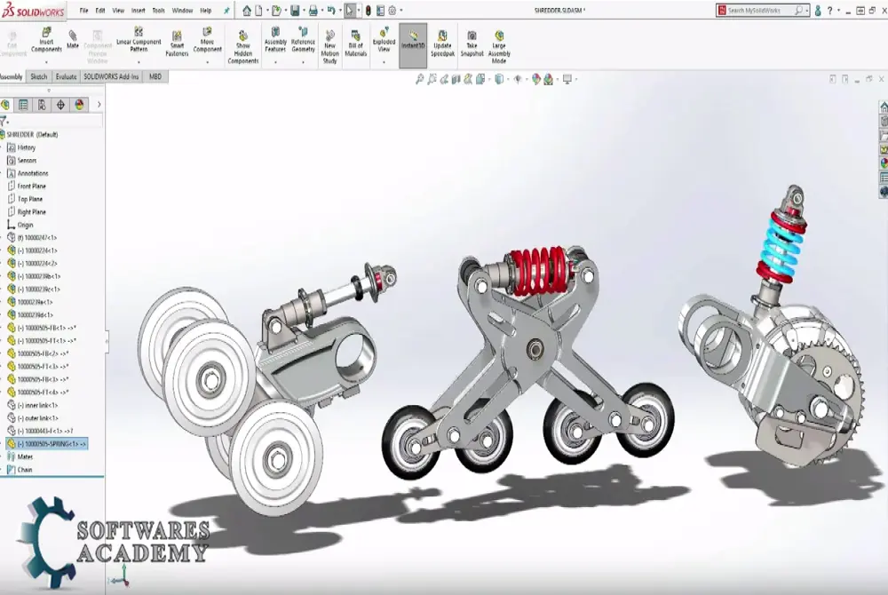Viewport: 888px width, 595px height.
Task: Click the Reference Geometry tool
Action: pos(303,40)
